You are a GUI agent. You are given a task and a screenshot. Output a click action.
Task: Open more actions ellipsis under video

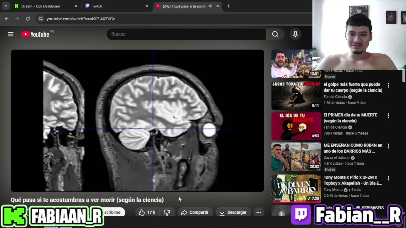pyautogui.click(x=259, y=212)
